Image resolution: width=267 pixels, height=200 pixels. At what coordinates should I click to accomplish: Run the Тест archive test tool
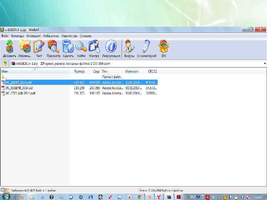pos(39,49)
